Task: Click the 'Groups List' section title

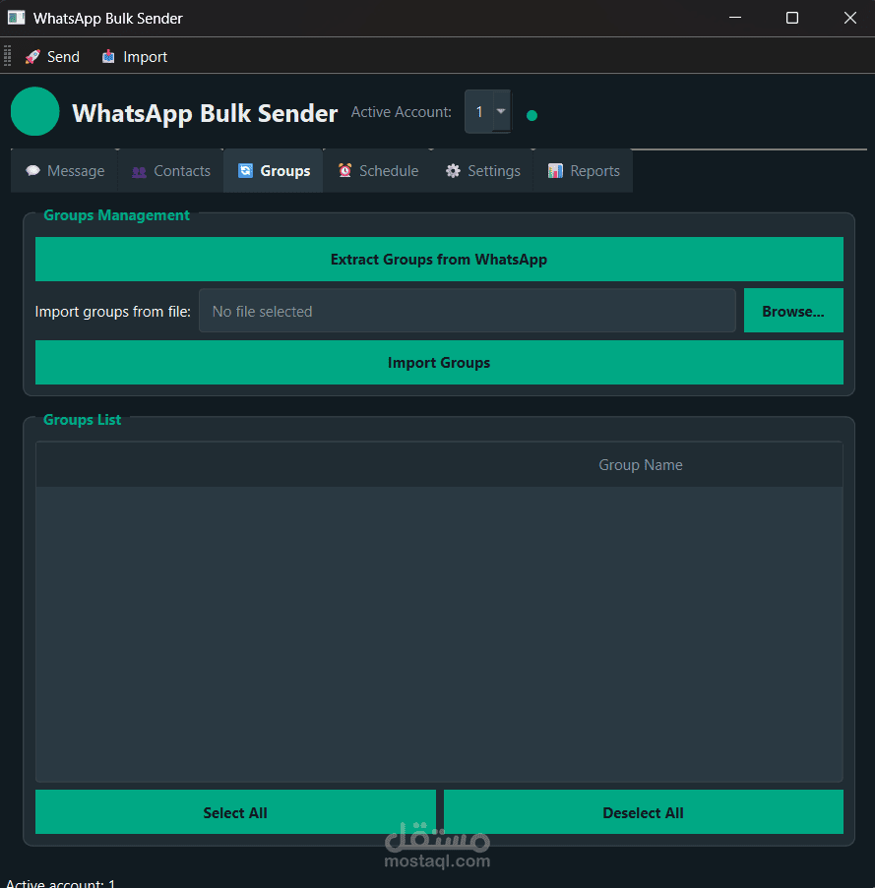Action: pyautogui.click(x=82, y=420)
